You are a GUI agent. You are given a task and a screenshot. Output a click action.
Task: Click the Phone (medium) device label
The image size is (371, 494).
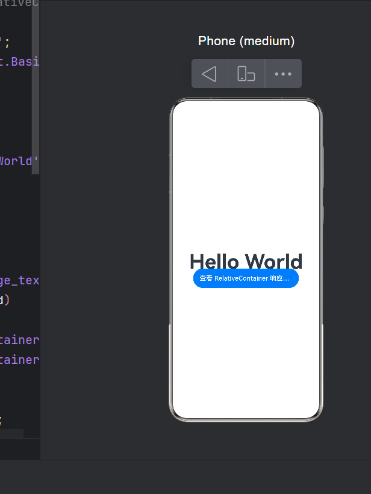246,41
